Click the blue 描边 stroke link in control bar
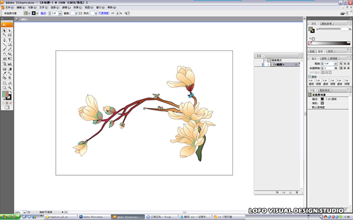353x220 pixels. (44, 13)
